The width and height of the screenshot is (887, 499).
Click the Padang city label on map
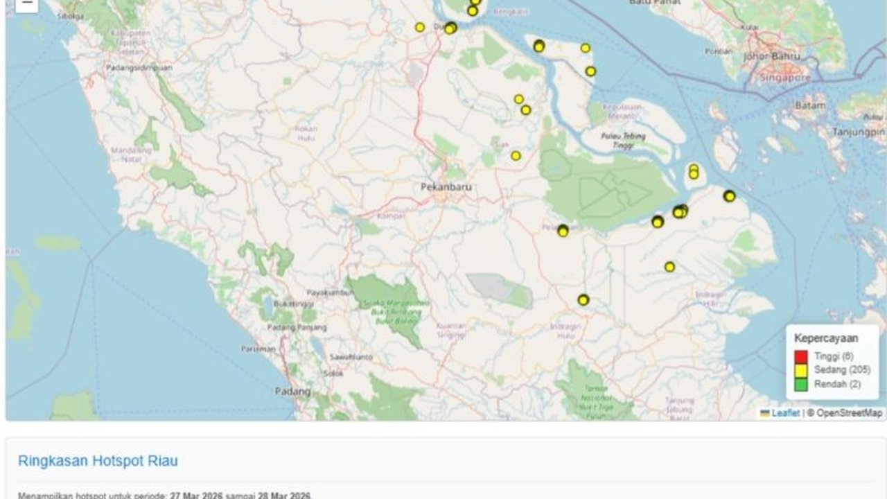(x=292, y=392)
